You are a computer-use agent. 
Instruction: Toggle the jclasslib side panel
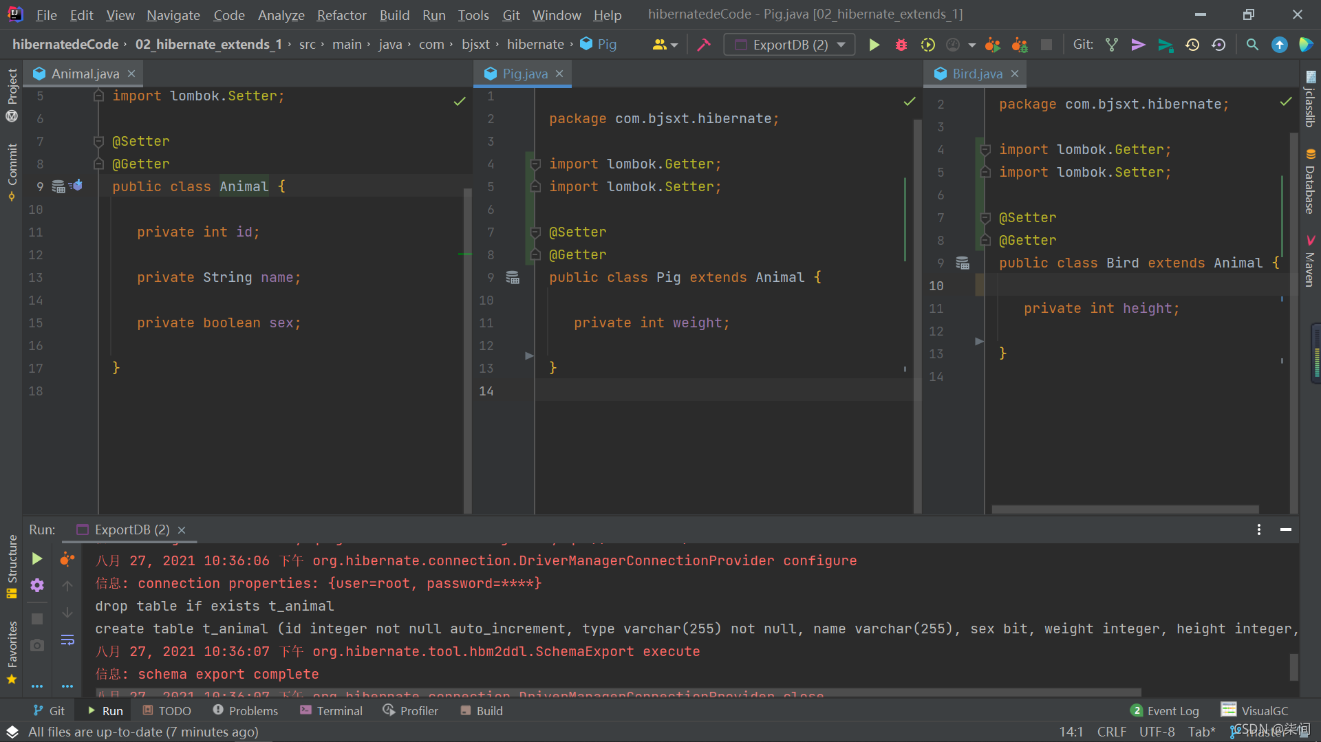[1310, 99]
